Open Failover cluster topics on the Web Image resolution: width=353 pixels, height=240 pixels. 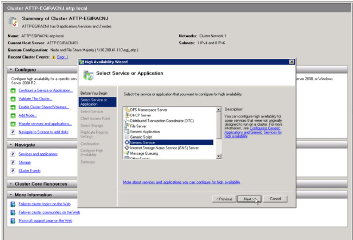[x=44, y=204]
